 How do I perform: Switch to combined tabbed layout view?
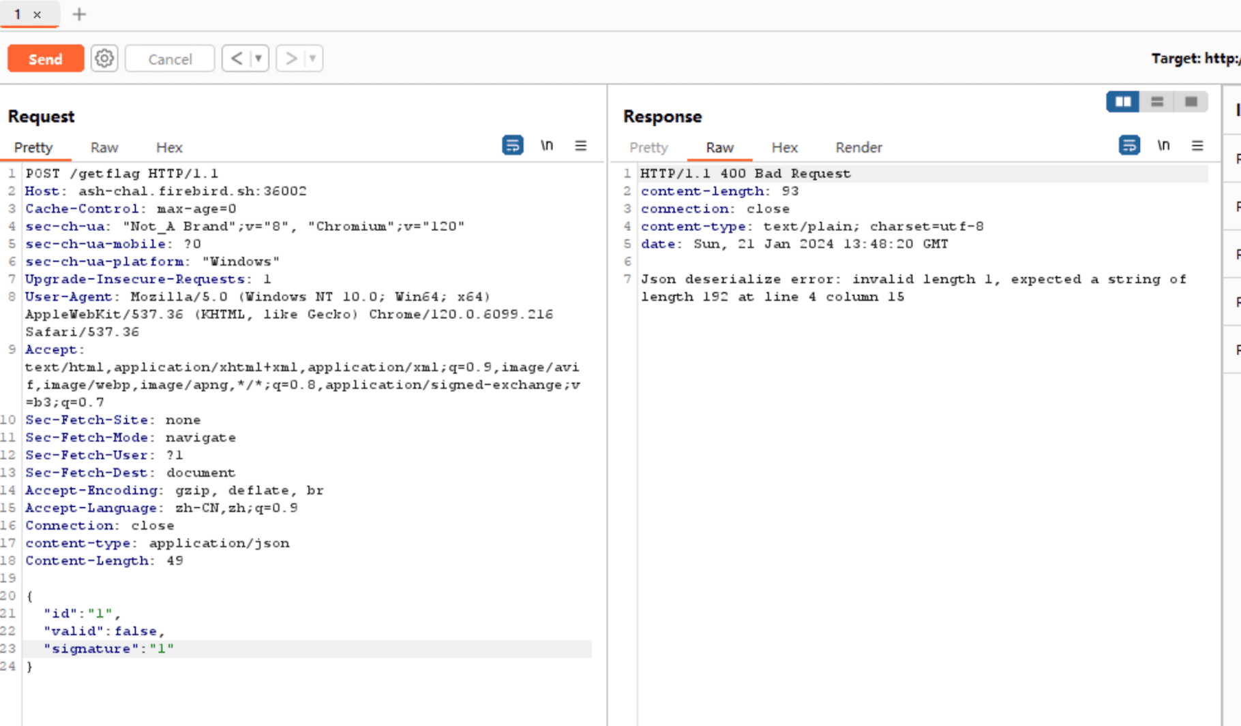(1191, 101)
